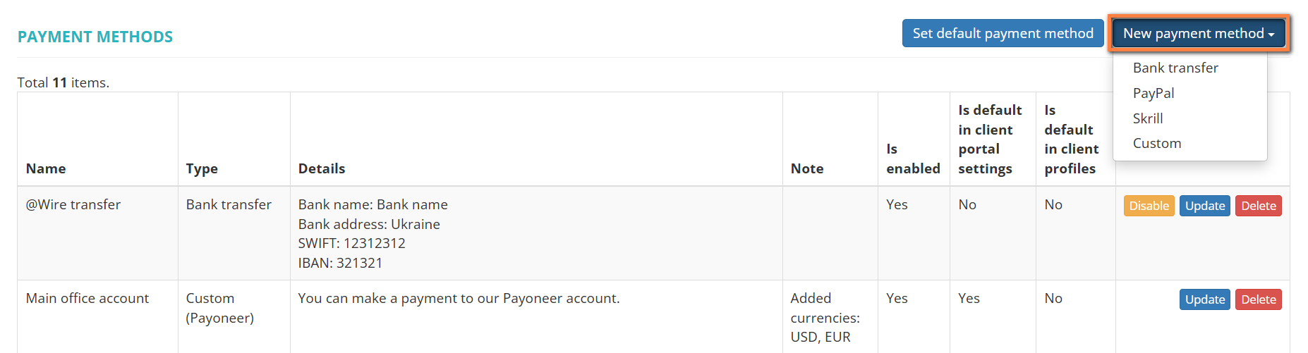Click the Type column header
This screenshot has height=353, width=1308.
click(202, 168)
